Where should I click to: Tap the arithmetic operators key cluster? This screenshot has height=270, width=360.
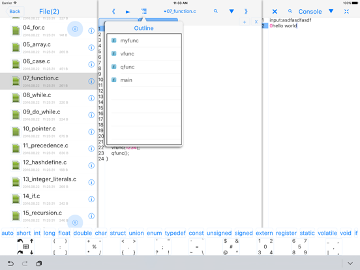point(94,247)
